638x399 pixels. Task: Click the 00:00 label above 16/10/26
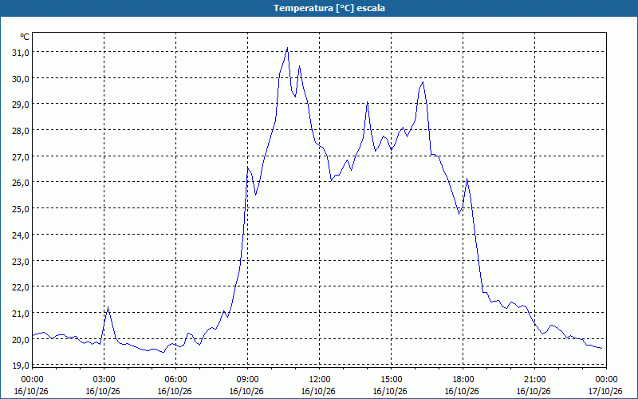coord(32,380)
